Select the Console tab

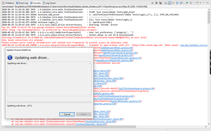(35, 3)
